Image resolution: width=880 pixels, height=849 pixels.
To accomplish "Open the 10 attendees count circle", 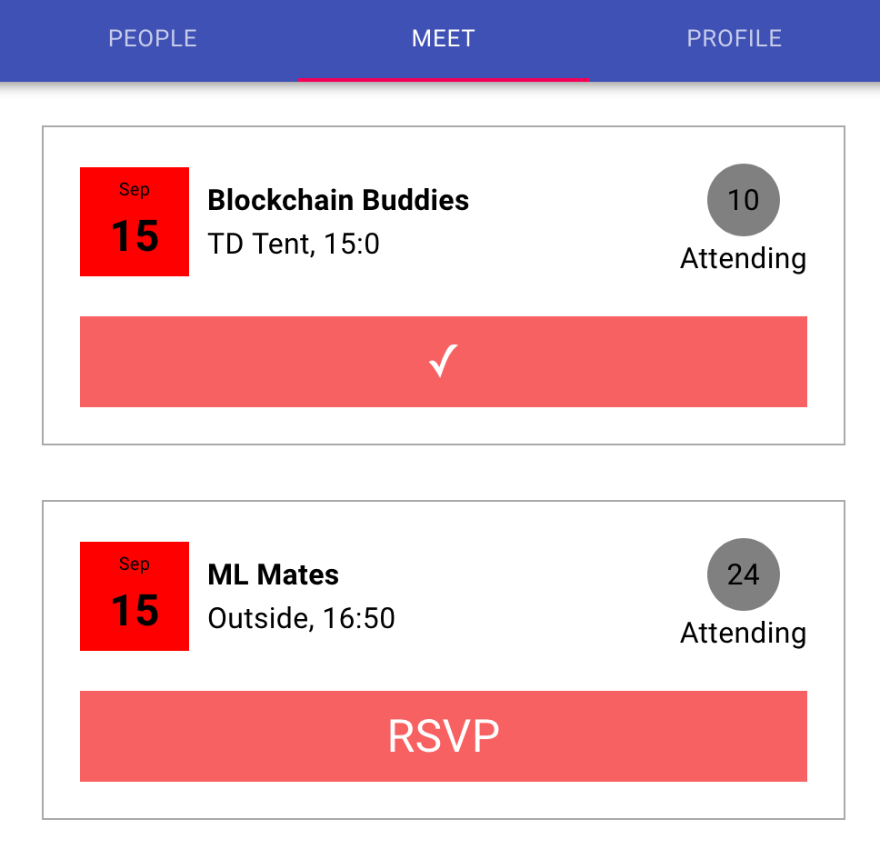I will pos(743,200).
